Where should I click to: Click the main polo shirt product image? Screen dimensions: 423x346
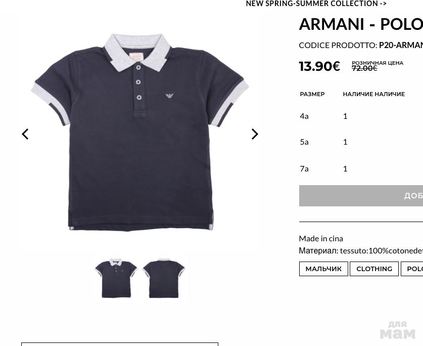pyautogui.click(x=140, y=132)
